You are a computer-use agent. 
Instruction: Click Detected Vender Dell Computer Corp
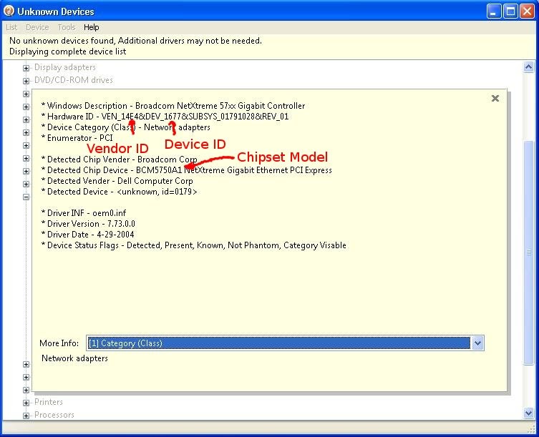(x=117, y=181)
